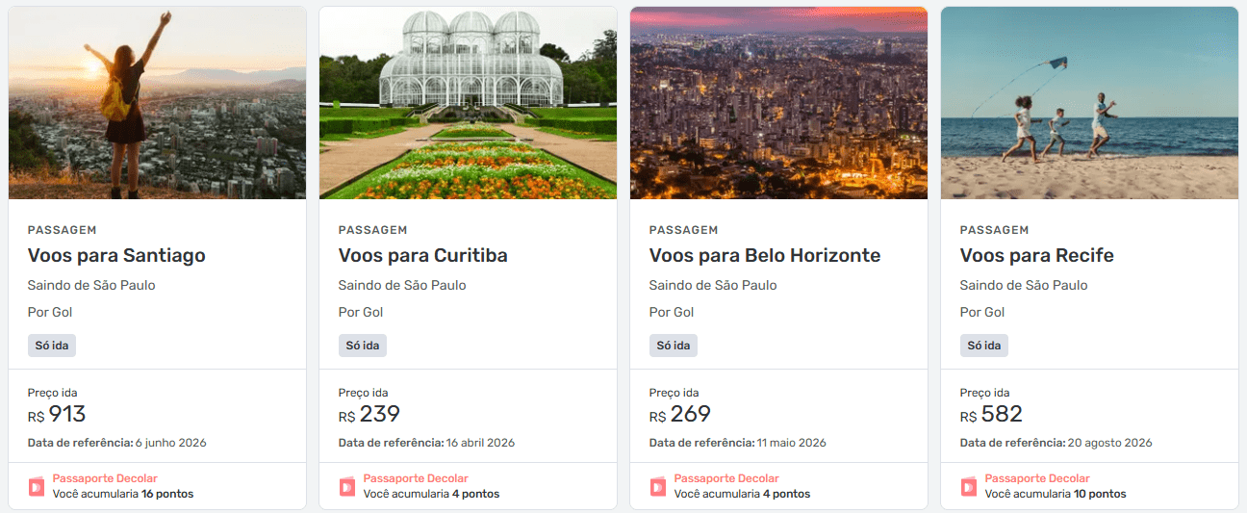Open 'Voos para Belo Horizonte' offer
The image size is (1247, 513).
pyautogui.click(x=764, y=255)
